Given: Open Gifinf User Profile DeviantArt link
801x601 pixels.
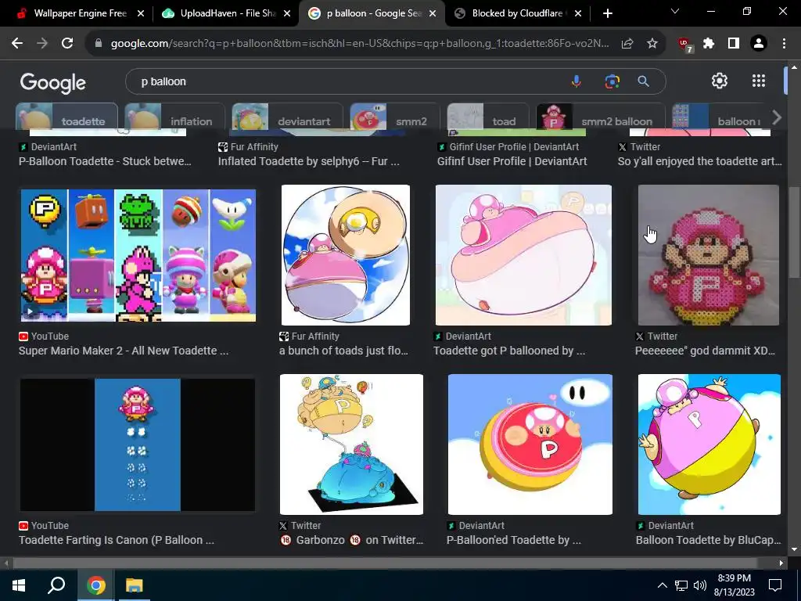Looking at the screenshot, I should point(512,161).
